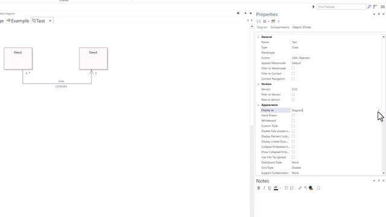Toggle New to Version checkbox
Viewport: 386px width, 217px height.
(293, 99)
